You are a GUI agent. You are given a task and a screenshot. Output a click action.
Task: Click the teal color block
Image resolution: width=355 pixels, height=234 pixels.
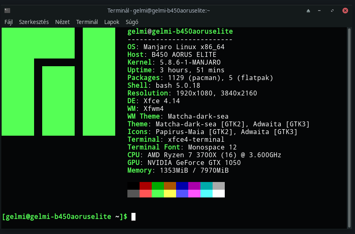point(207,186)
